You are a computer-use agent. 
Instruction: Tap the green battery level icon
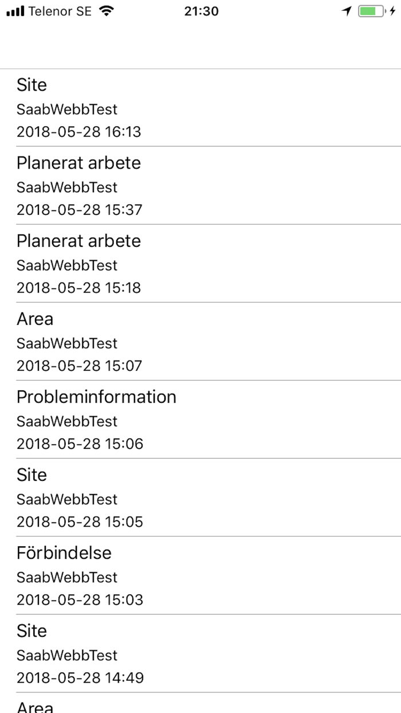pos(370,11)
